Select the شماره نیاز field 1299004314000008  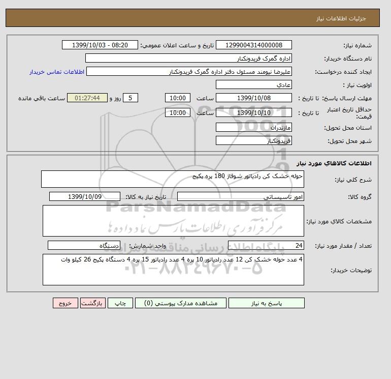(x=254, y=45)
